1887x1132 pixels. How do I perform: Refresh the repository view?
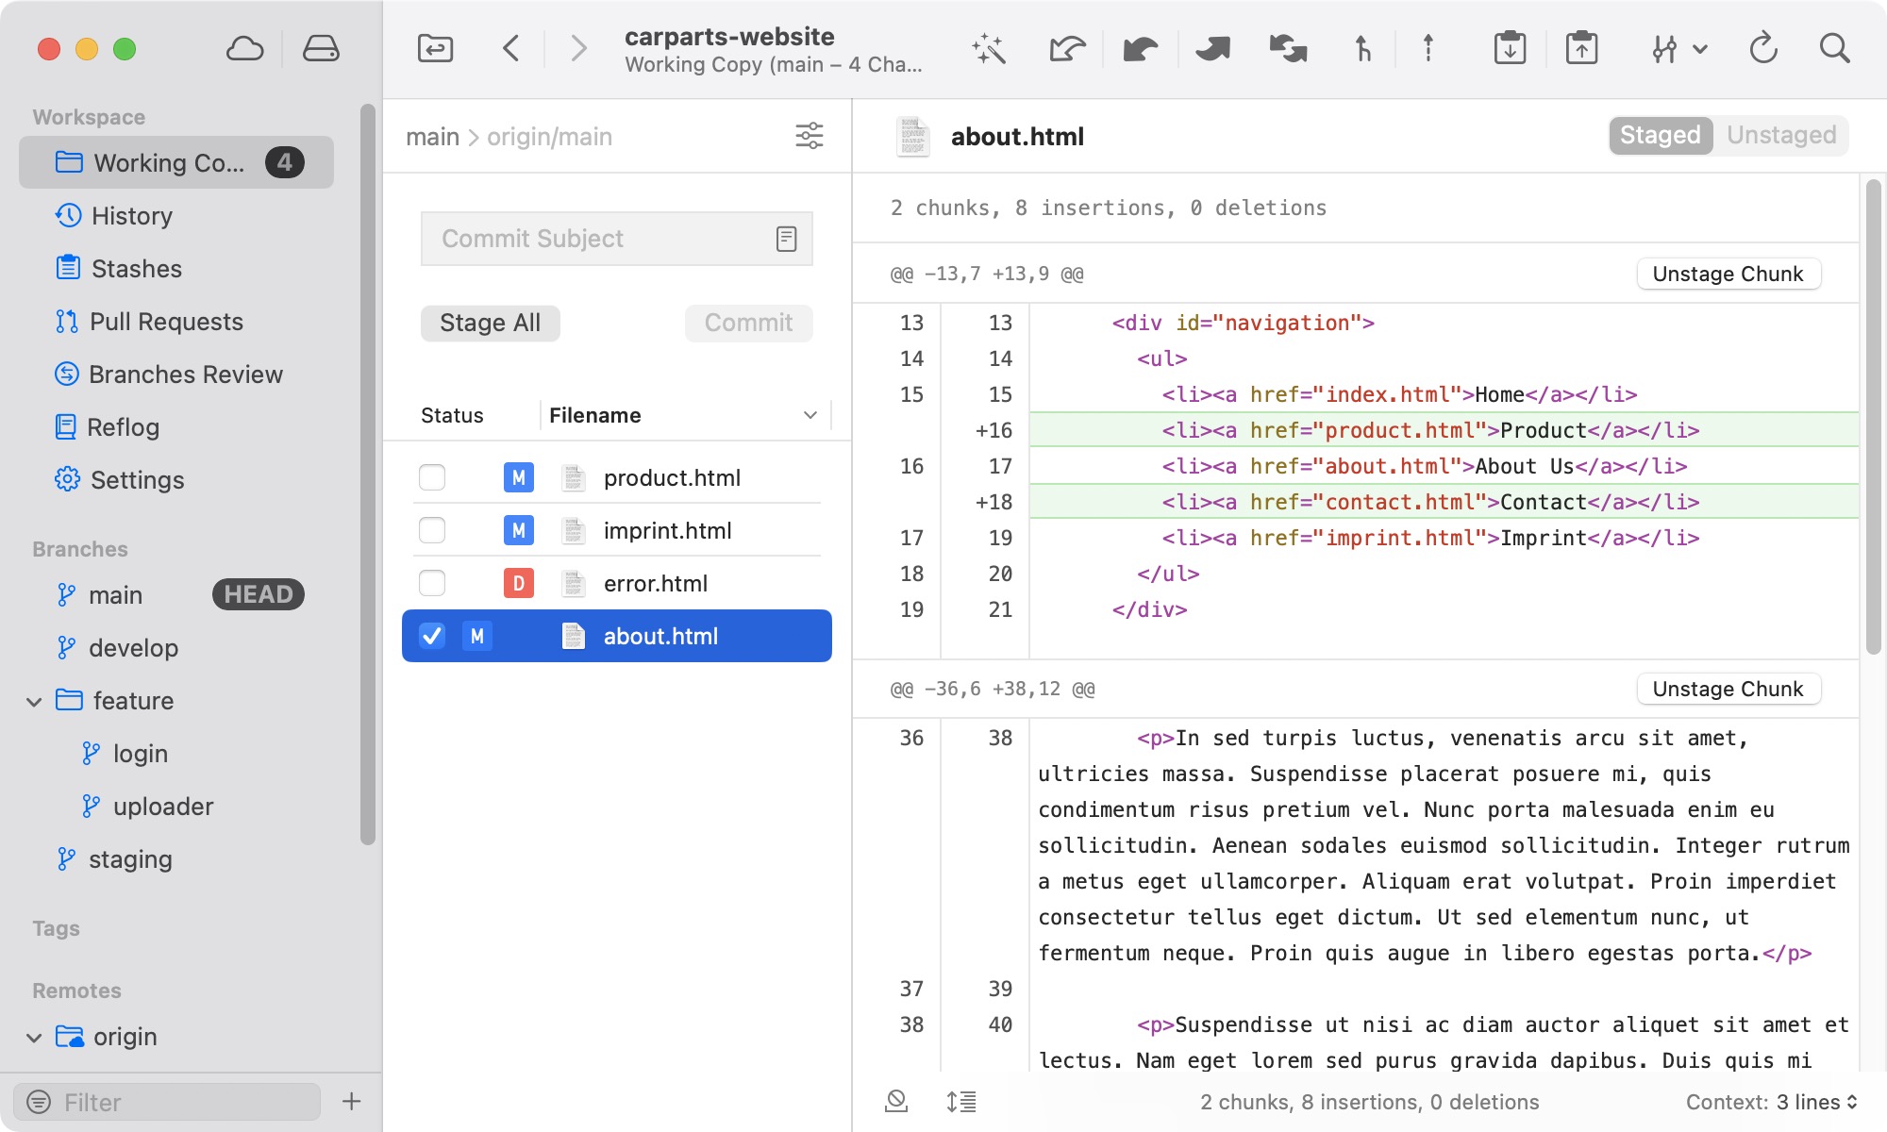[1764, 48]
